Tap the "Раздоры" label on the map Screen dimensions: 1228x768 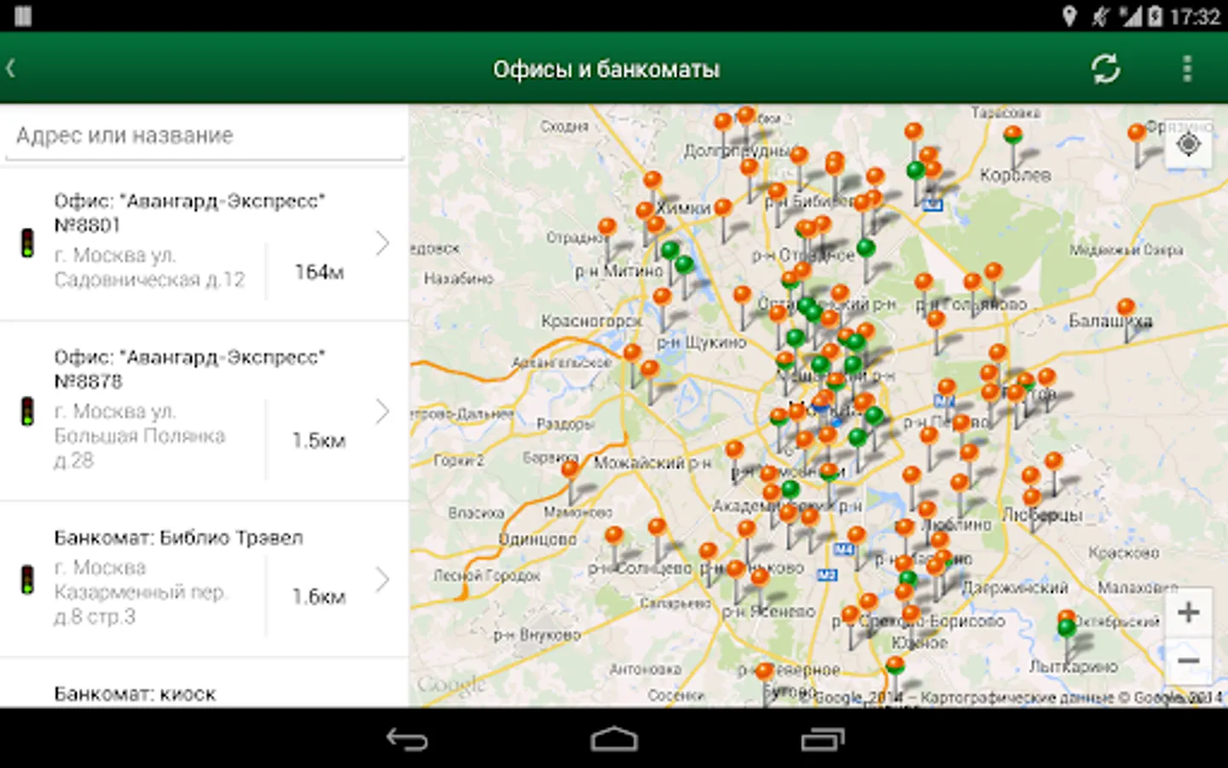565,423
